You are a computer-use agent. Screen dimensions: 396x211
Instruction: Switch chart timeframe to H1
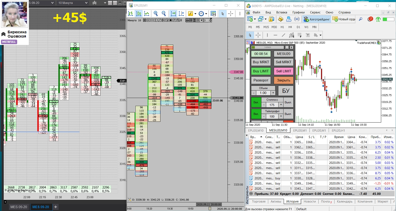tap(282, 27)
